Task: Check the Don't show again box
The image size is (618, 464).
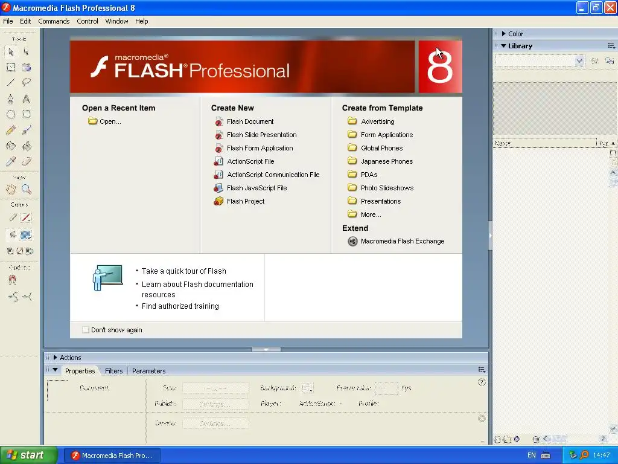Action: click(x=86, y=330)
